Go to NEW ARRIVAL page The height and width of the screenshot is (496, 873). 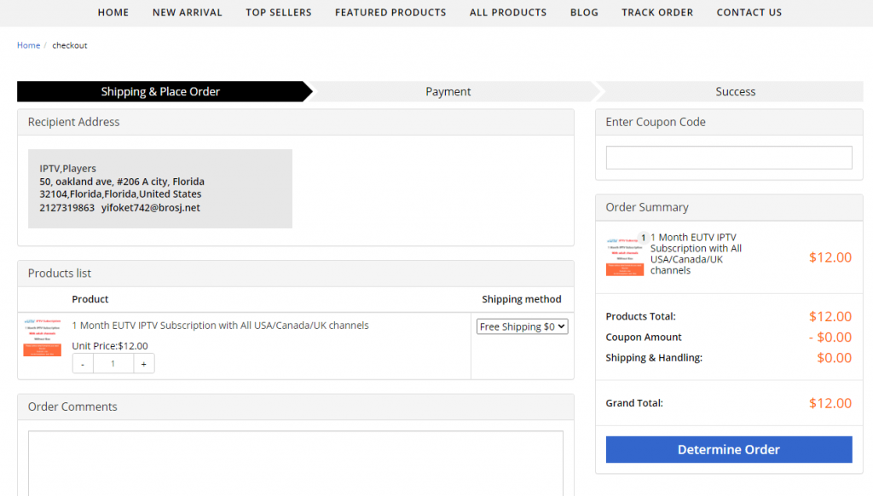(187, 12)
